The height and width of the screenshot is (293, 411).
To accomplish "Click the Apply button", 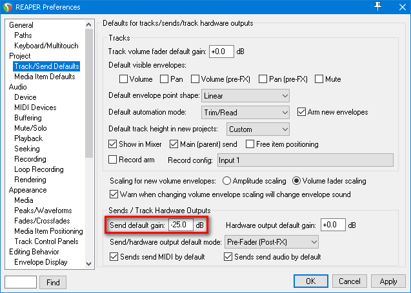I will [x=388, y=281].
